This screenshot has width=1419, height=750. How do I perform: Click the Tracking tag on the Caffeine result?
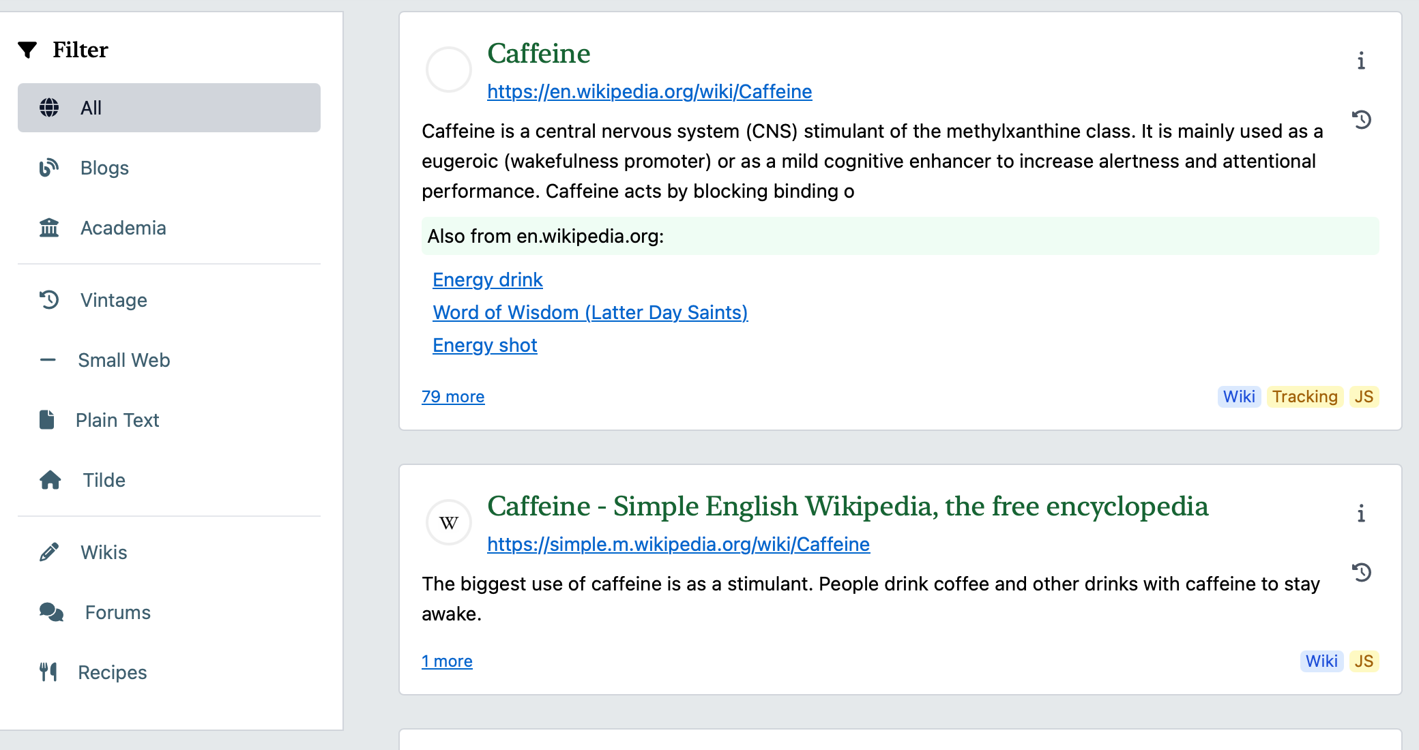(x=1304, y=397)
